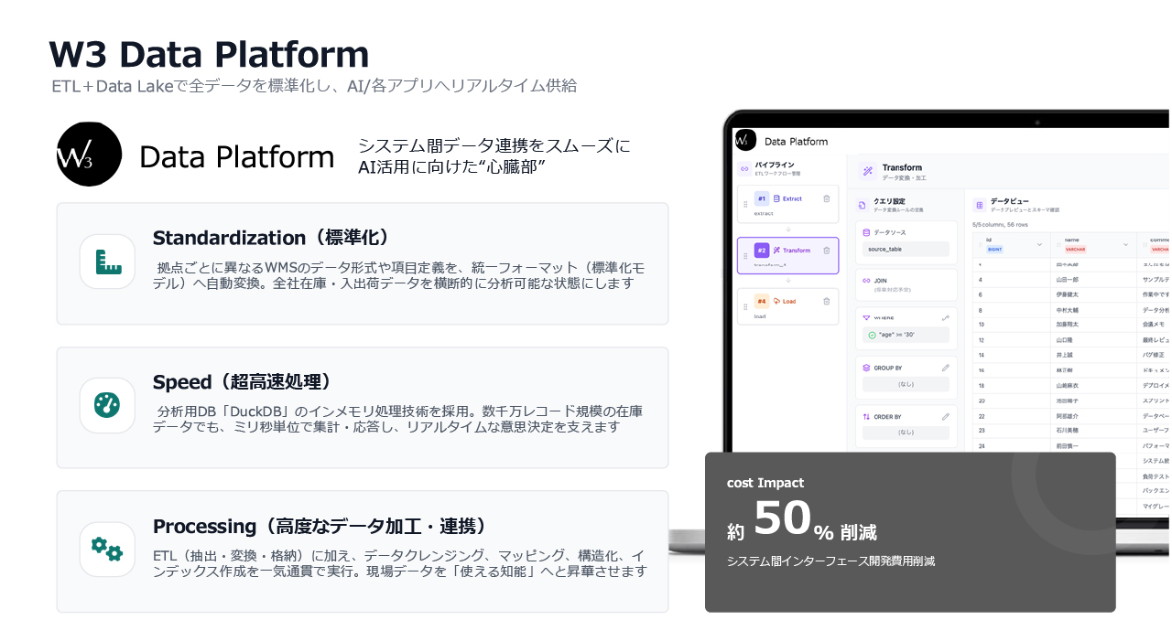Viewport: 1172px width, 641px height.
Task: Click the data source database icon
Action: pyautogui.click(x=866, y=232)
